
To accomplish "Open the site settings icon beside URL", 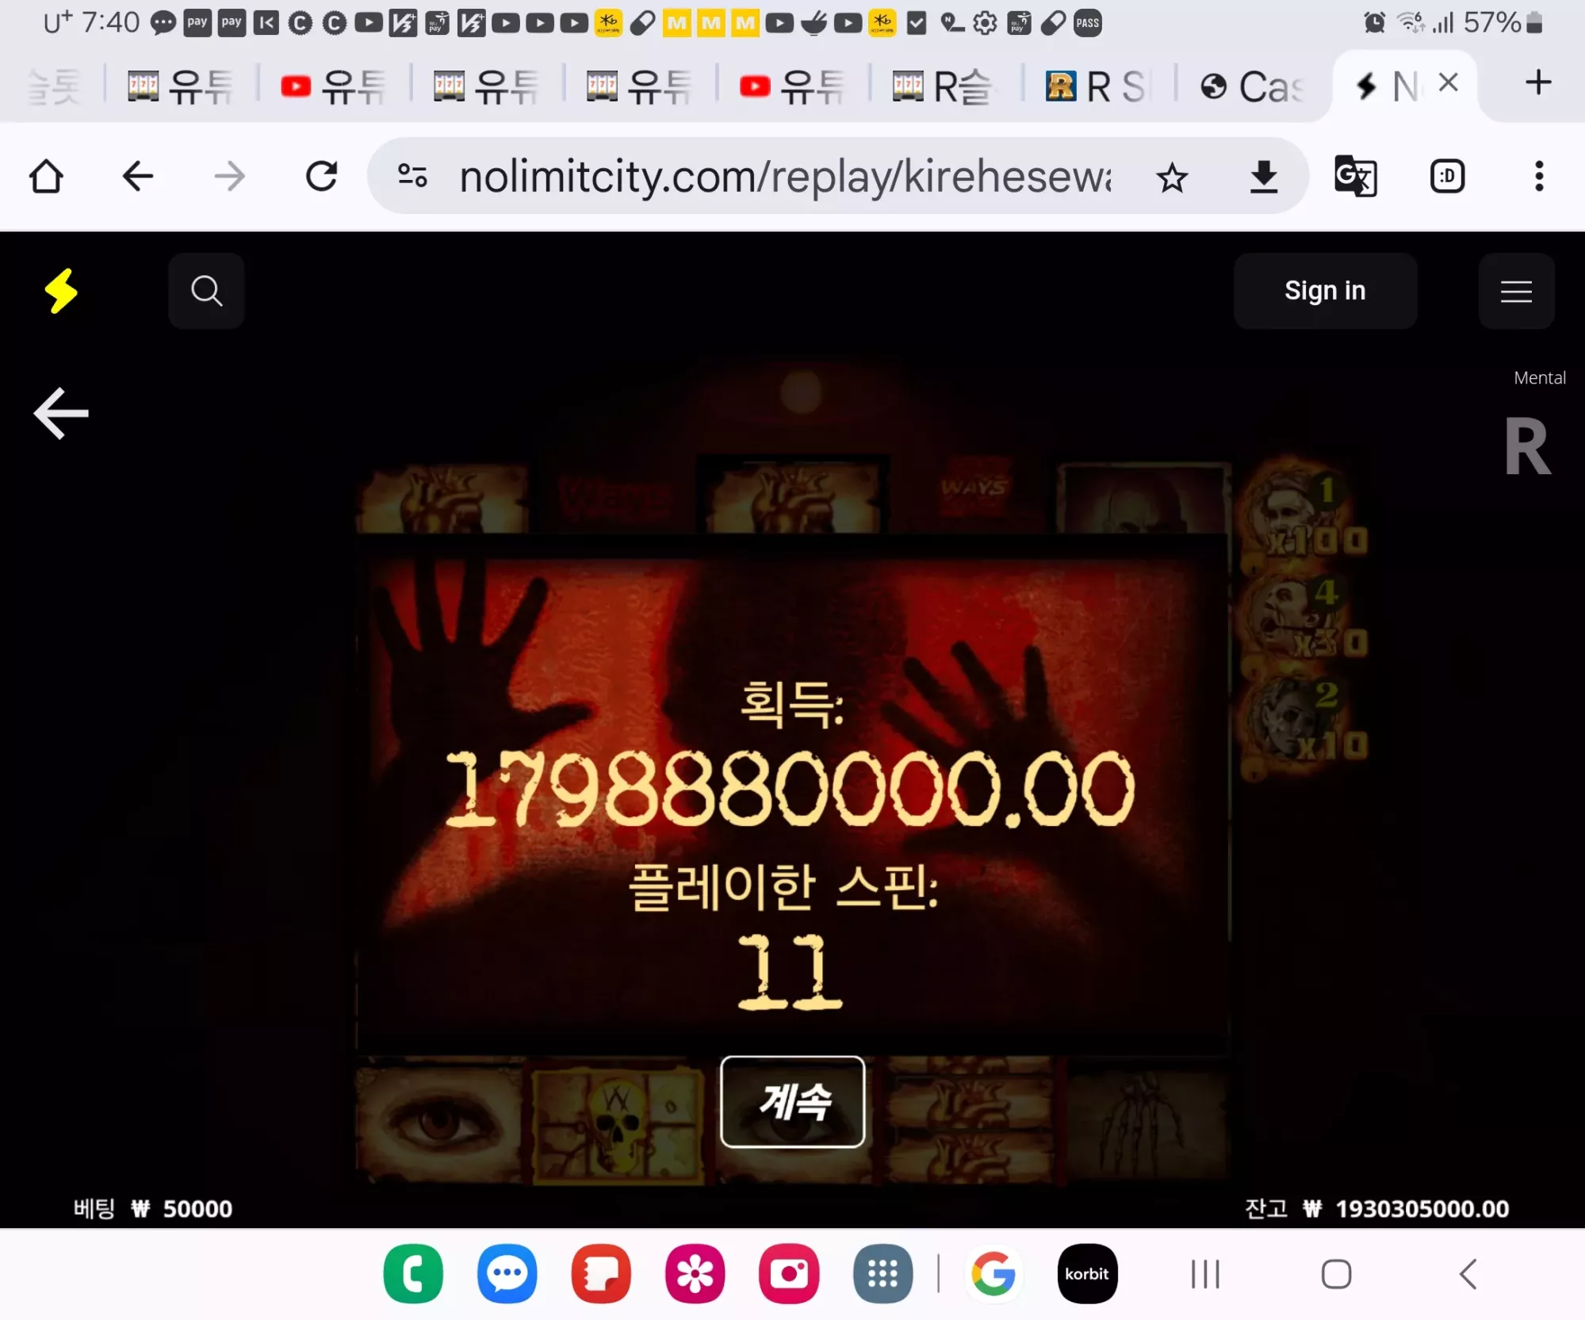I will click(412, 176).
